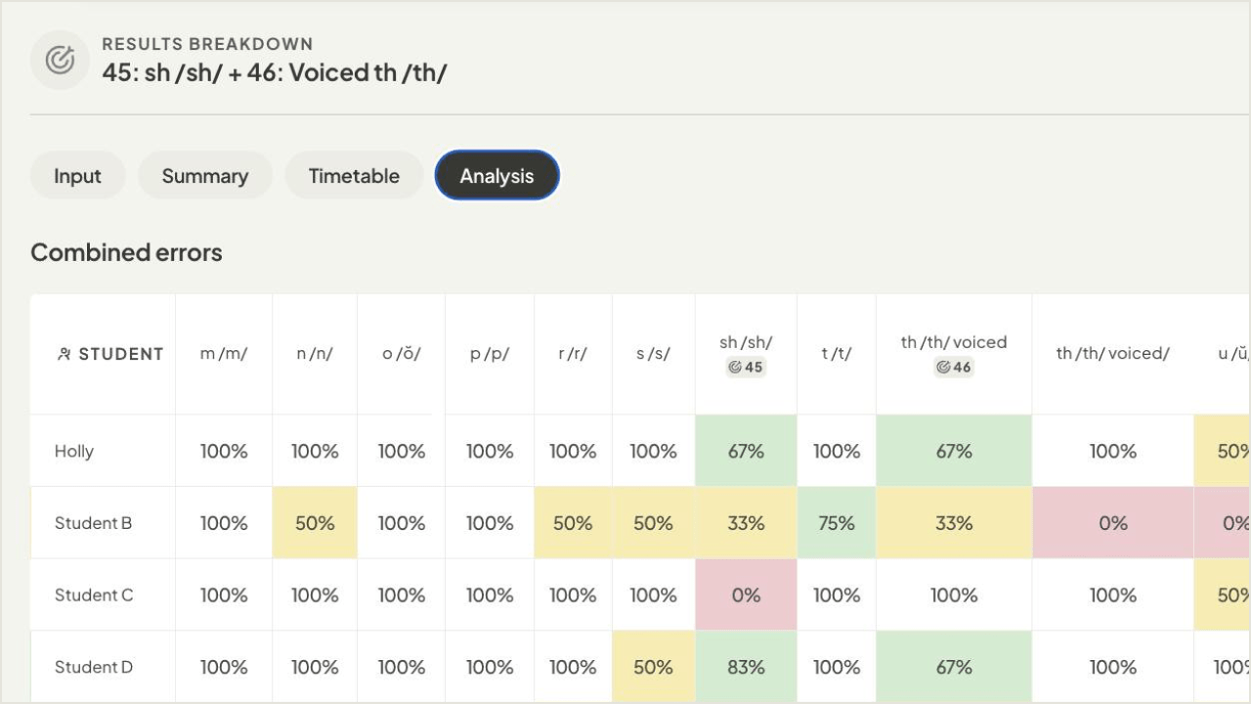Click Student D's green 83% sh cell
1251x704 pixels.
[x=746, y=667]
